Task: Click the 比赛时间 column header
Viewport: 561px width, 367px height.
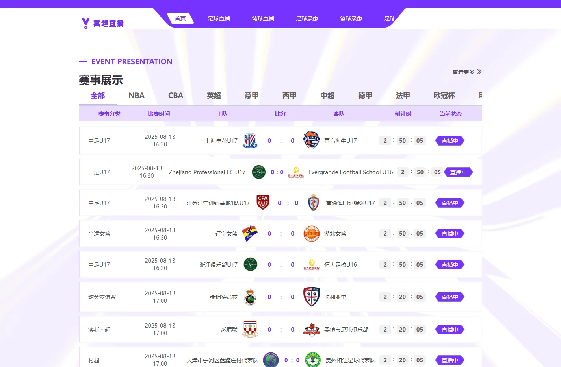Action: point(159,114)
